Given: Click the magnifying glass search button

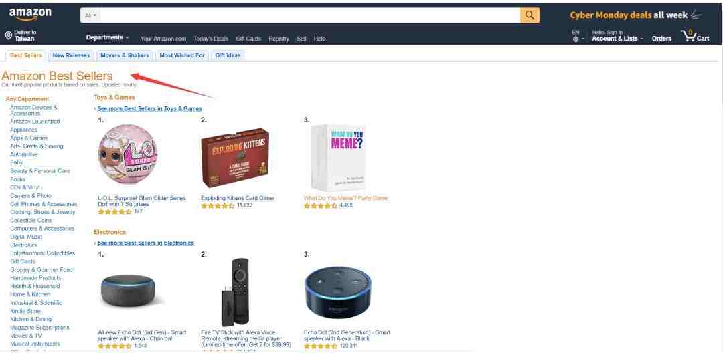Looking at the screenshot, I should coord(530,15).
